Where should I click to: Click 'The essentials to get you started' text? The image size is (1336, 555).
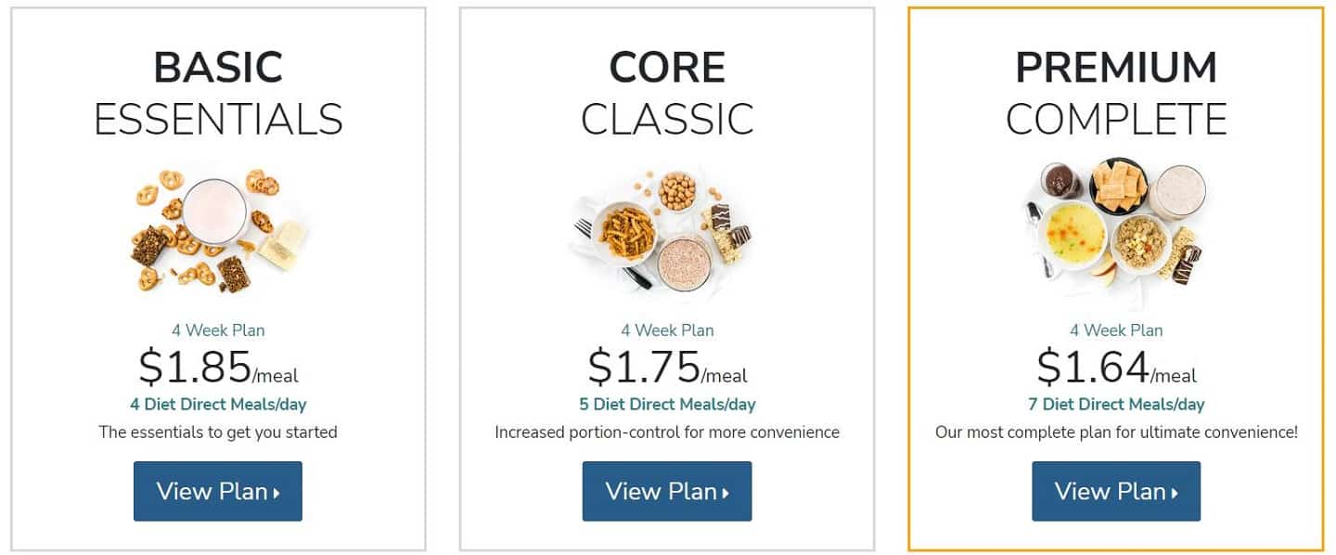tap(218, 432)
